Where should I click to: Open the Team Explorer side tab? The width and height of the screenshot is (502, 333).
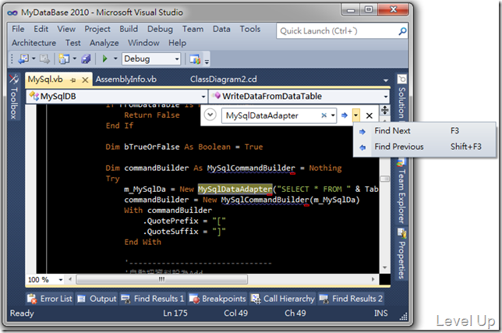401,191
